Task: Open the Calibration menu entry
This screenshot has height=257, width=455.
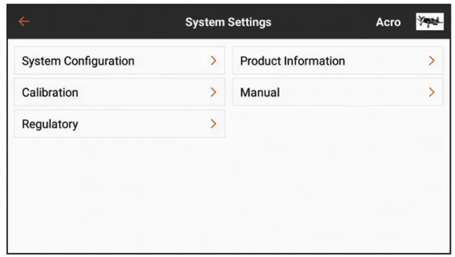Action: (50, 93)
